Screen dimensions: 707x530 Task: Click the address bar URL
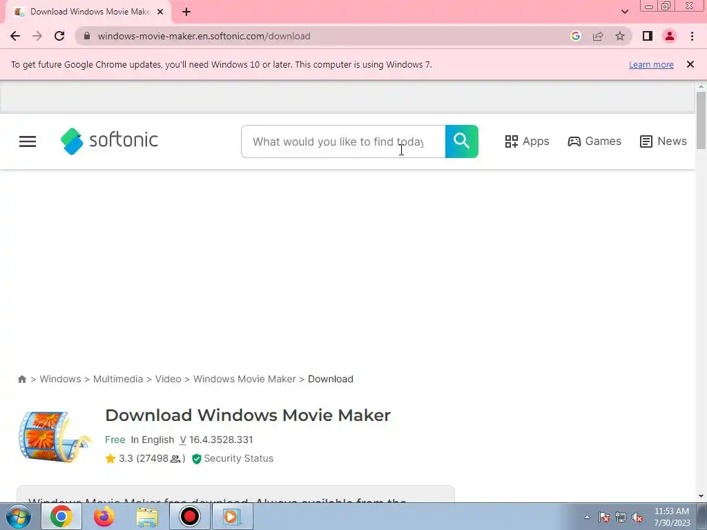click(204, 36)
